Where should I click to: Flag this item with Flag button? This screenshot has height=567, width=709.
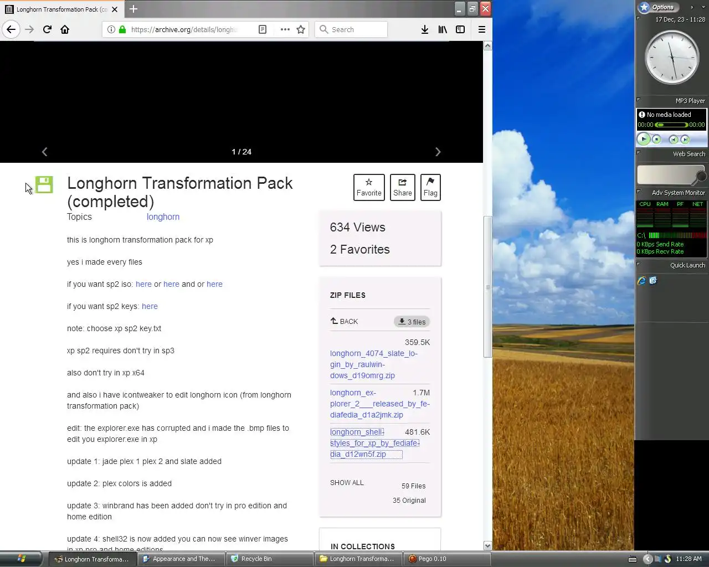430,187
